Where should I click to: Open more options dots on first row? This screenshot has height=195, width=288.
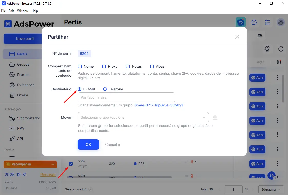click(x=278, y=77)
